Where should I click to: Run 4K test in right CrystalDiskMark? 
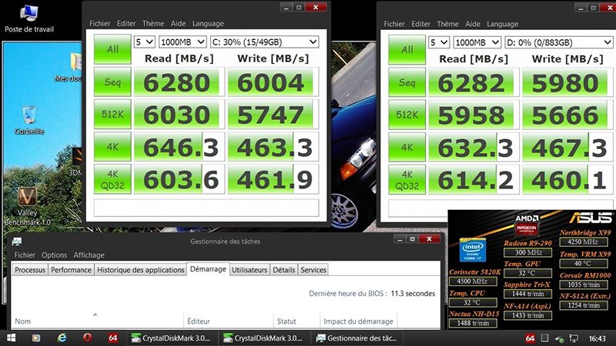407,147
